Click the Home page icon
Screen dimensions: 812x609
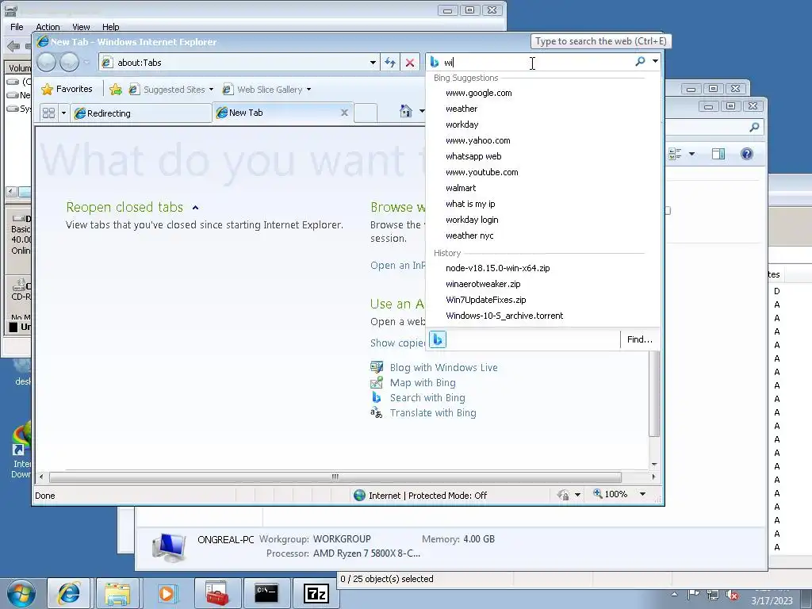click(x=406, y=111)
